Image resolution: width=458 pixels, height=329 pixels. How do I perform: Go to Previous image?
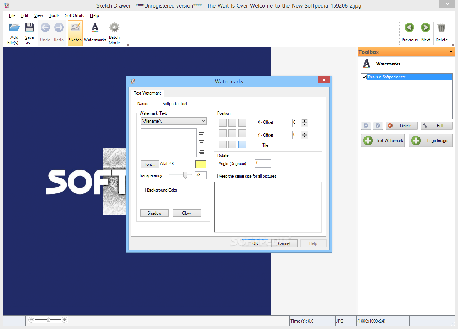tap(409, 28)
